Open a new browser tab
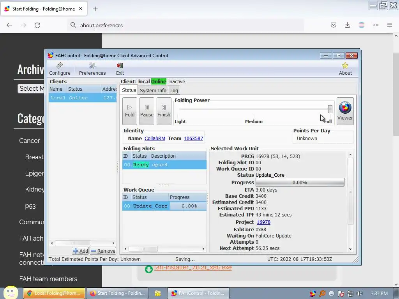 pyautogui.click(x=95, y=9)
